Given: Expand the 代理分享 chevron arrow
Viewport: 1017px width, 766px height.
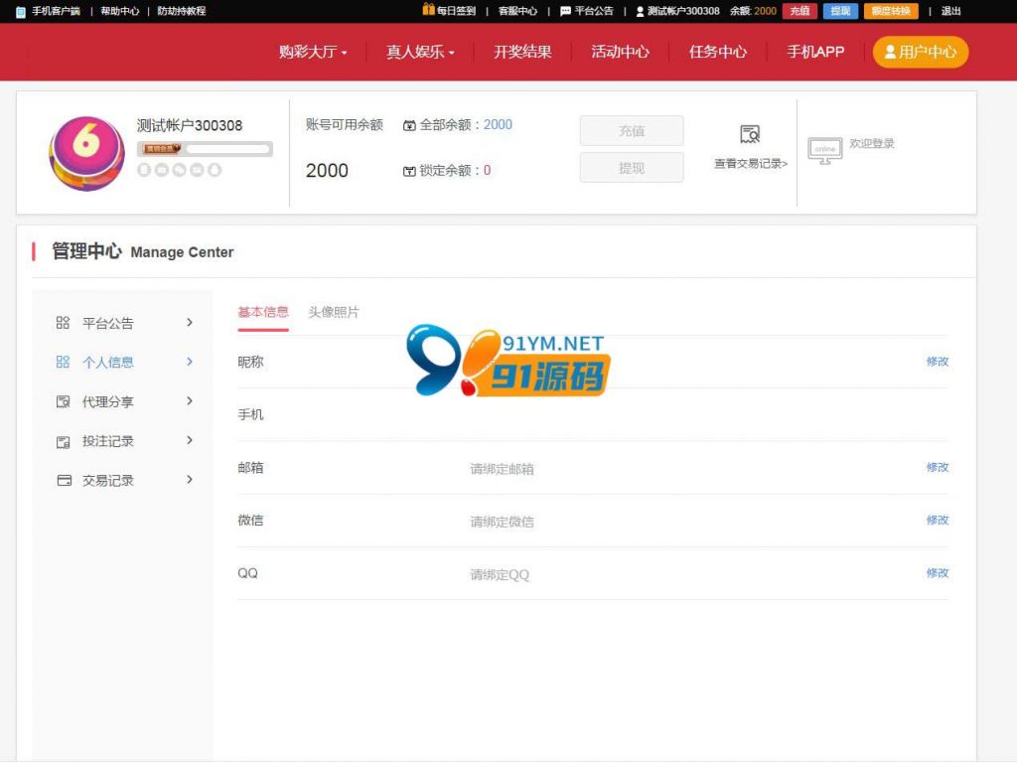Looking at the screenshot, I should 190,401.
